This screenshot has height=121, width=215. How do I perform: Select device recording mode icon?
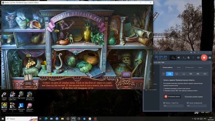tap(191, 74)
